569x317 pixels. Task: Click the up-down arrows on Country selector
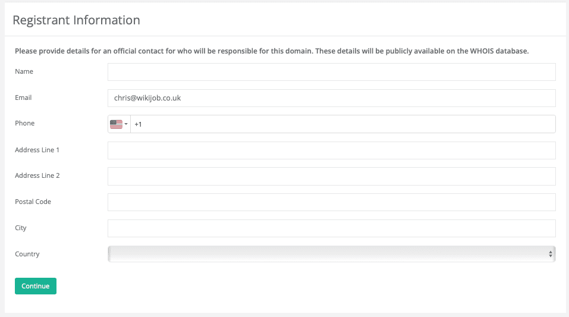(551, 255)
